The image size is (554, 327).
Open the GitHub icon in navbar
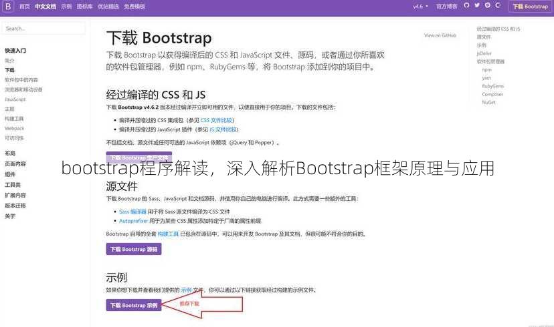point(467,5)
